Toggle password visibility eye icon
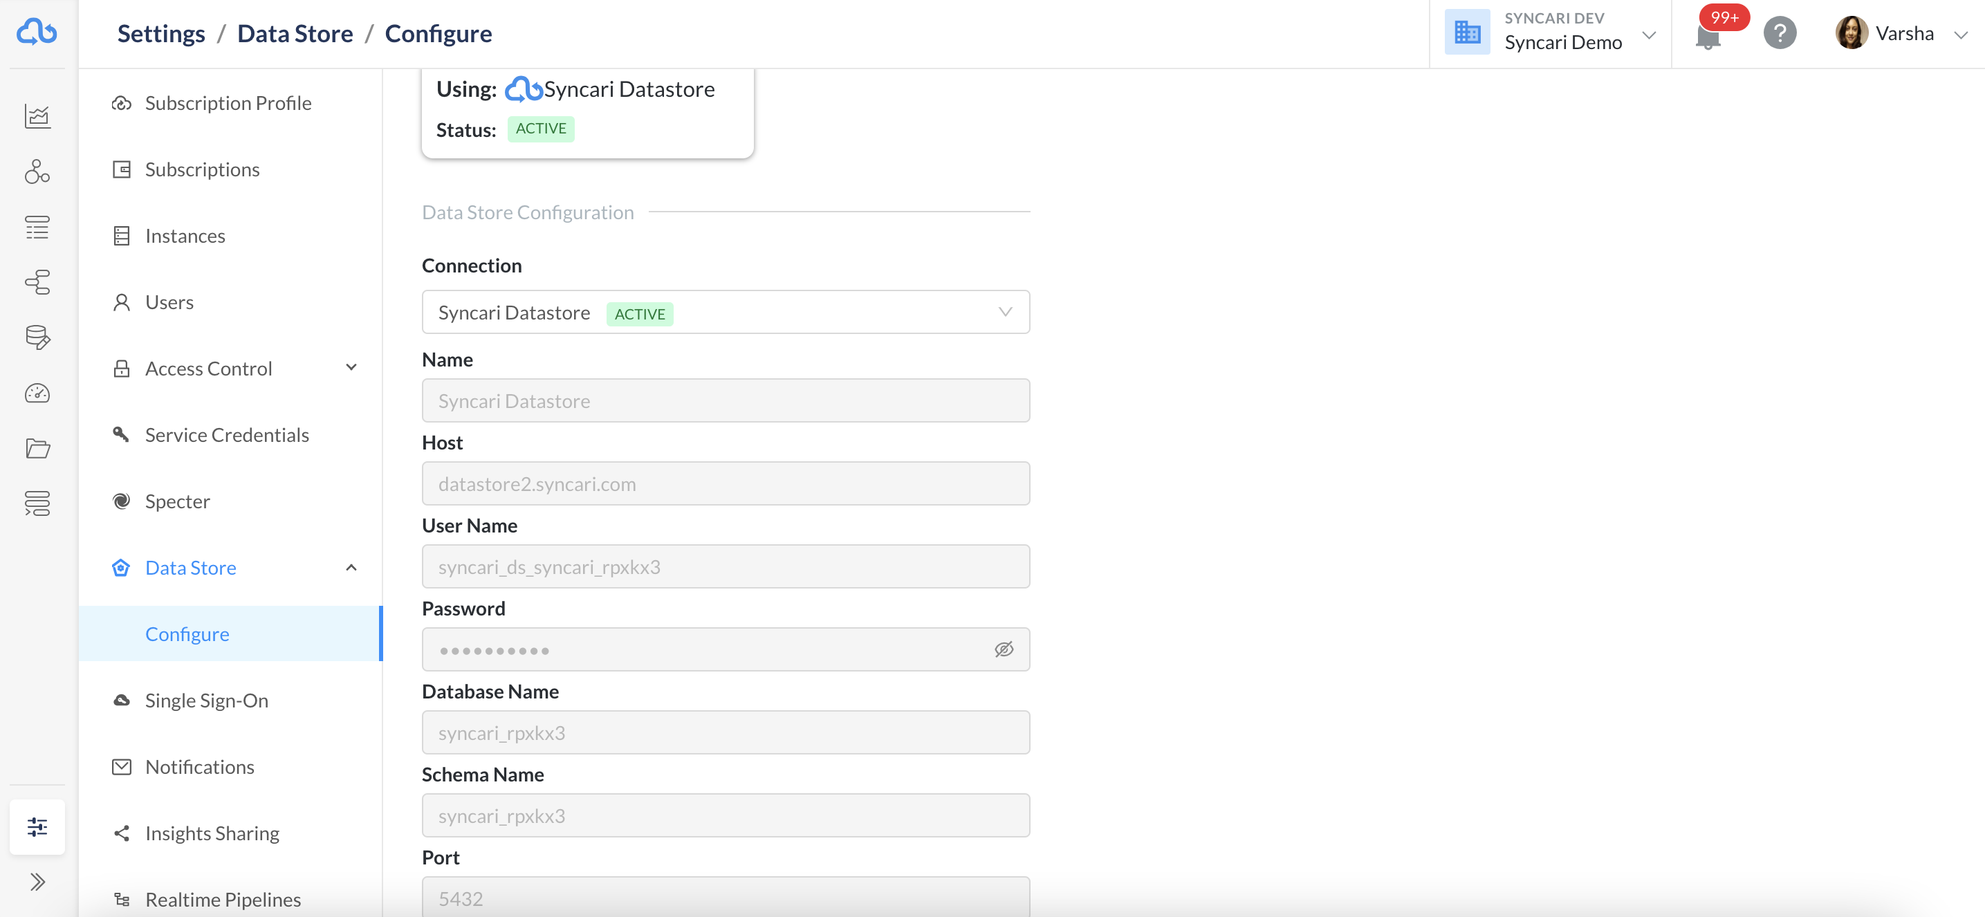1985x917 pixels. point(1004,649)
